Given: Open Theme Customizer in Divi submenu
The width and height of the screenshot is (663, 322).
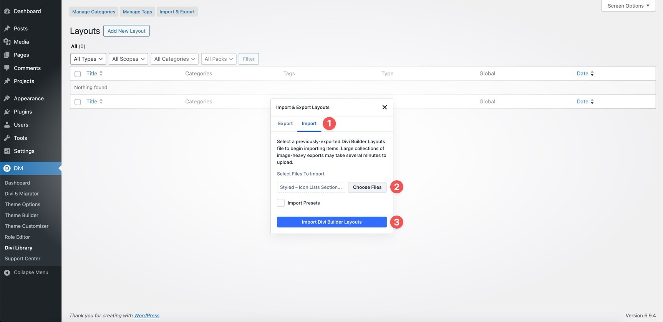Looking at the screenshot, I should pos(27,226).
